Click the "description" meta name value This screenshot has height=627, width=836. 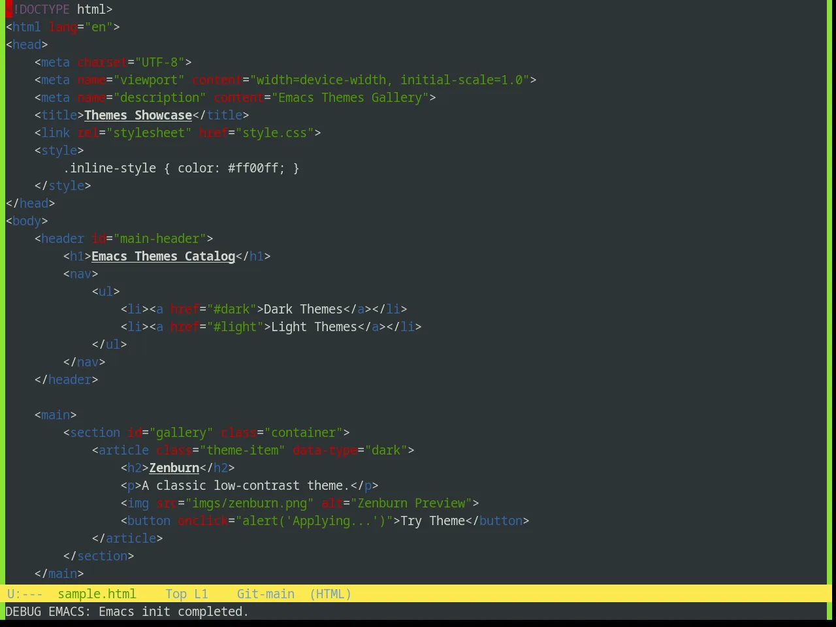159,97
